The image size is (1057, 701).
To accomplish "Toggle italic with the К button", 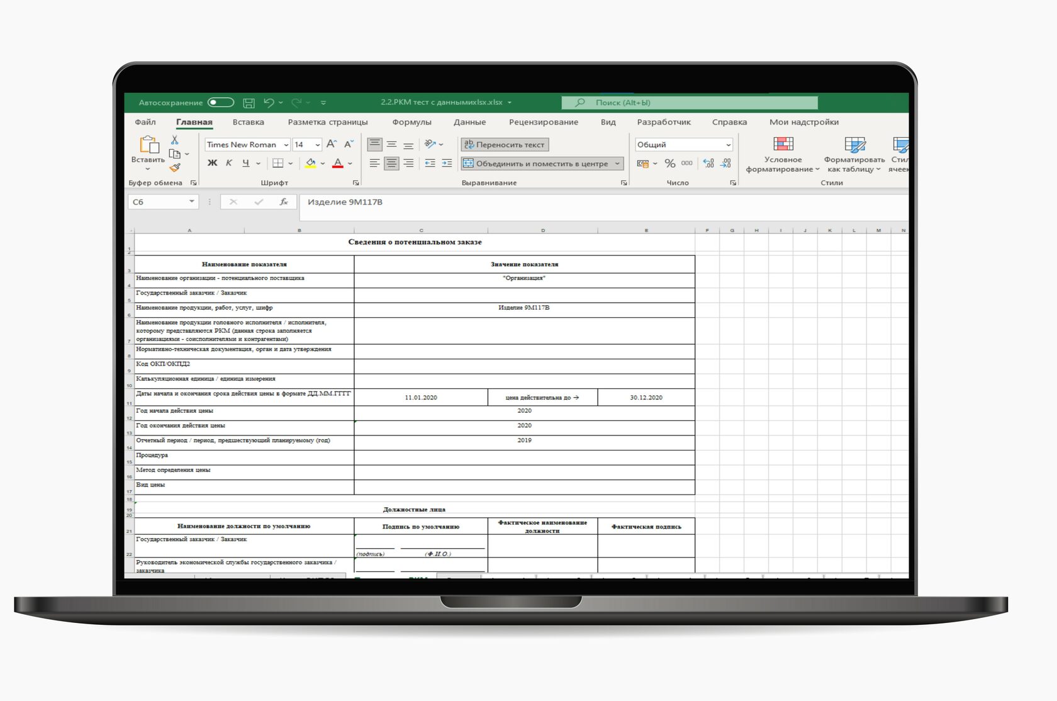I will pos(229,163).
